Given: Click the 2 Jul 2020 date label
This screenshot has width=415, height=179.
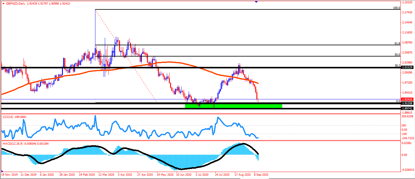Looking at the screenshot, I should (202, 175).
